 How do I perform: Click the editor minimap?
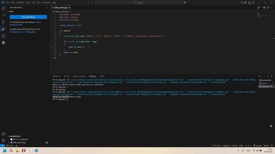tap(263, 16)
